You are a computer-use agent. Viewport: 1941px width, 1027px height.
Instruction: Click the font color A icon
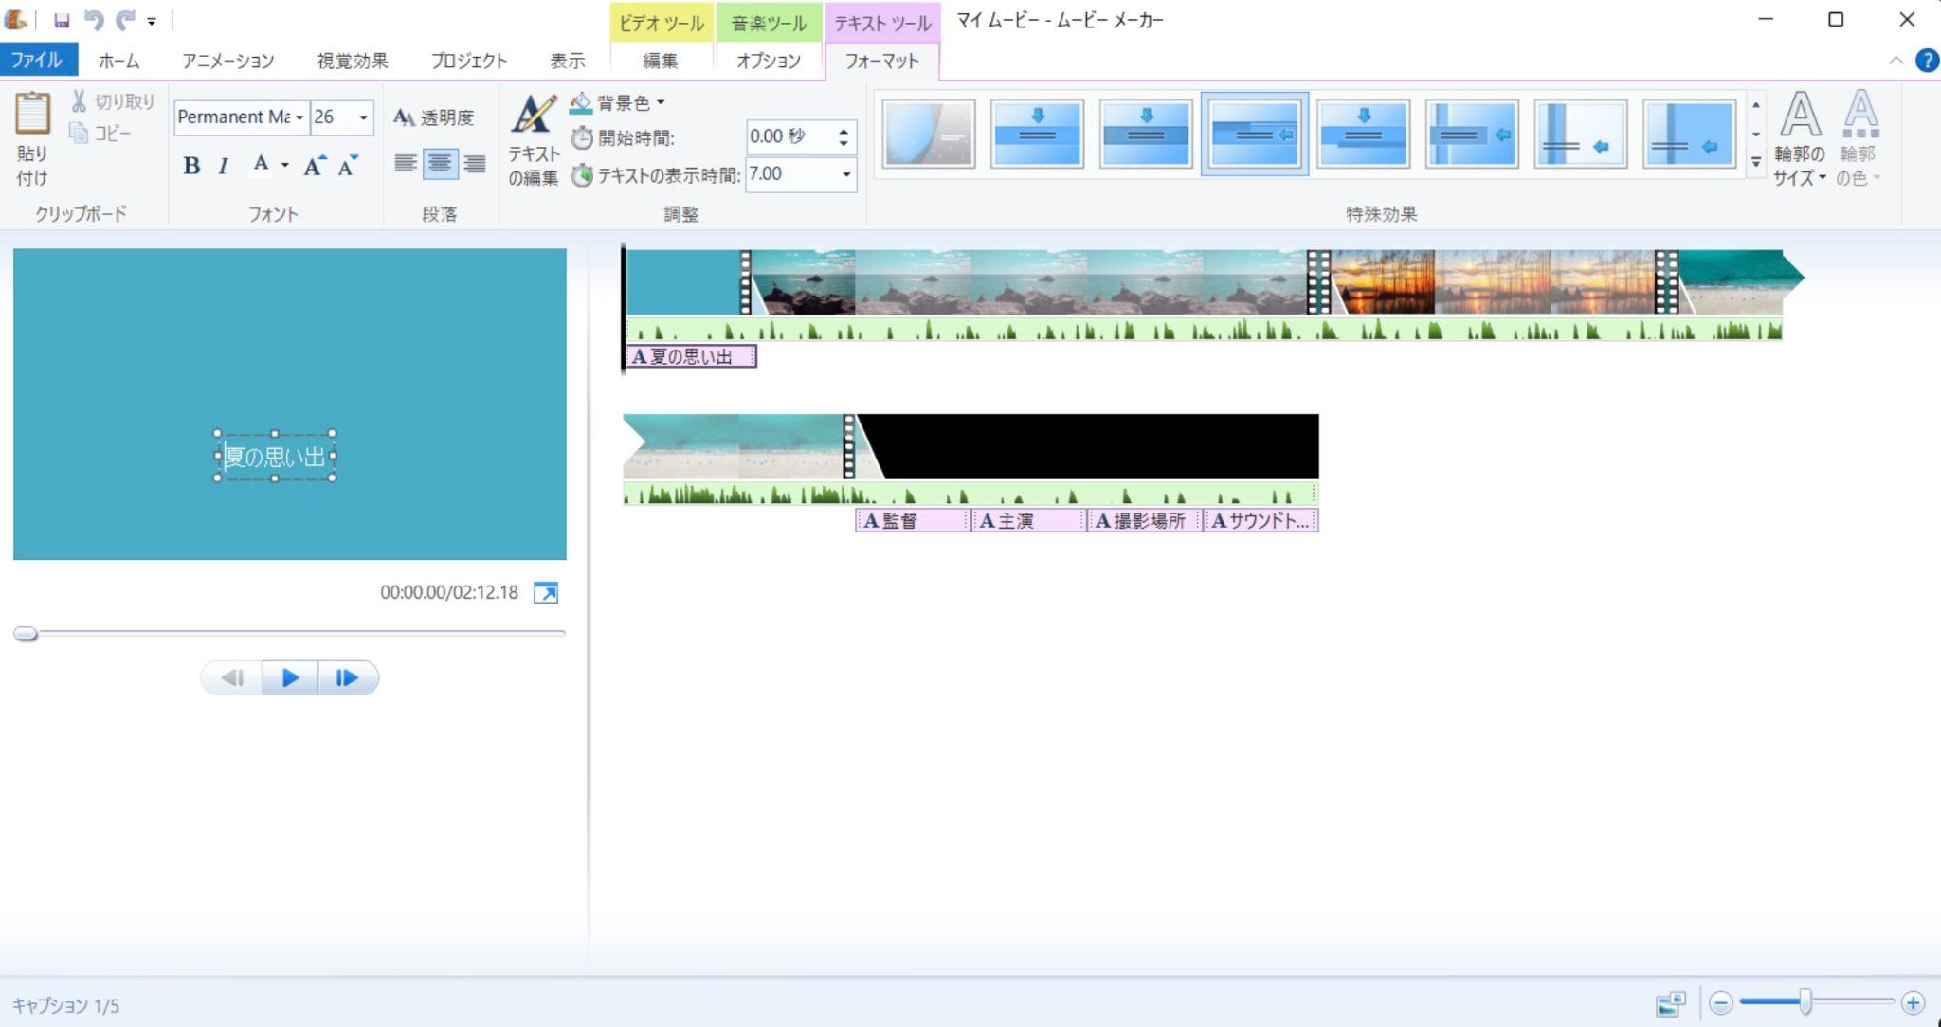coord(261,166)
